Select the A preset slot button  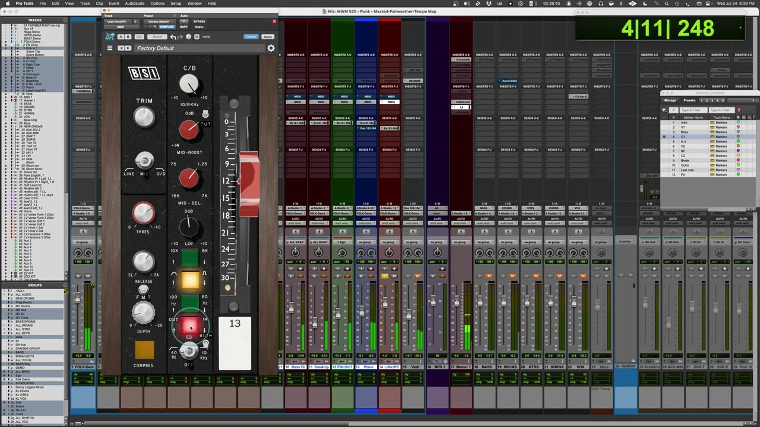[121, 37]
